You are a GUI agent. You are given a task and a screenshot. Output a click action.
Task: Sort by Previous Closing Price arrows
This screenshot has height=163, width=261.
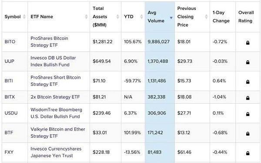click(x=206, y=16)
